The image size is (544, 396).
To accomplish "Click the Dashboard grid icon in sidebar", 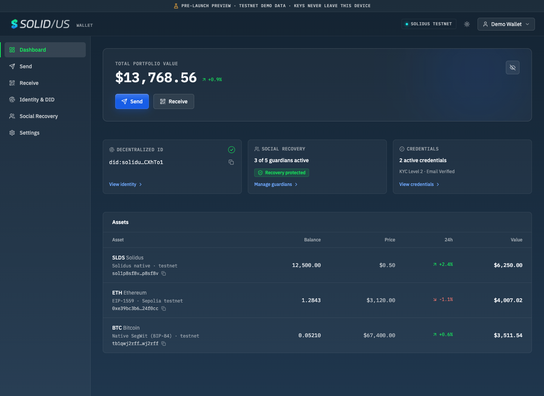I will [12, 50].
